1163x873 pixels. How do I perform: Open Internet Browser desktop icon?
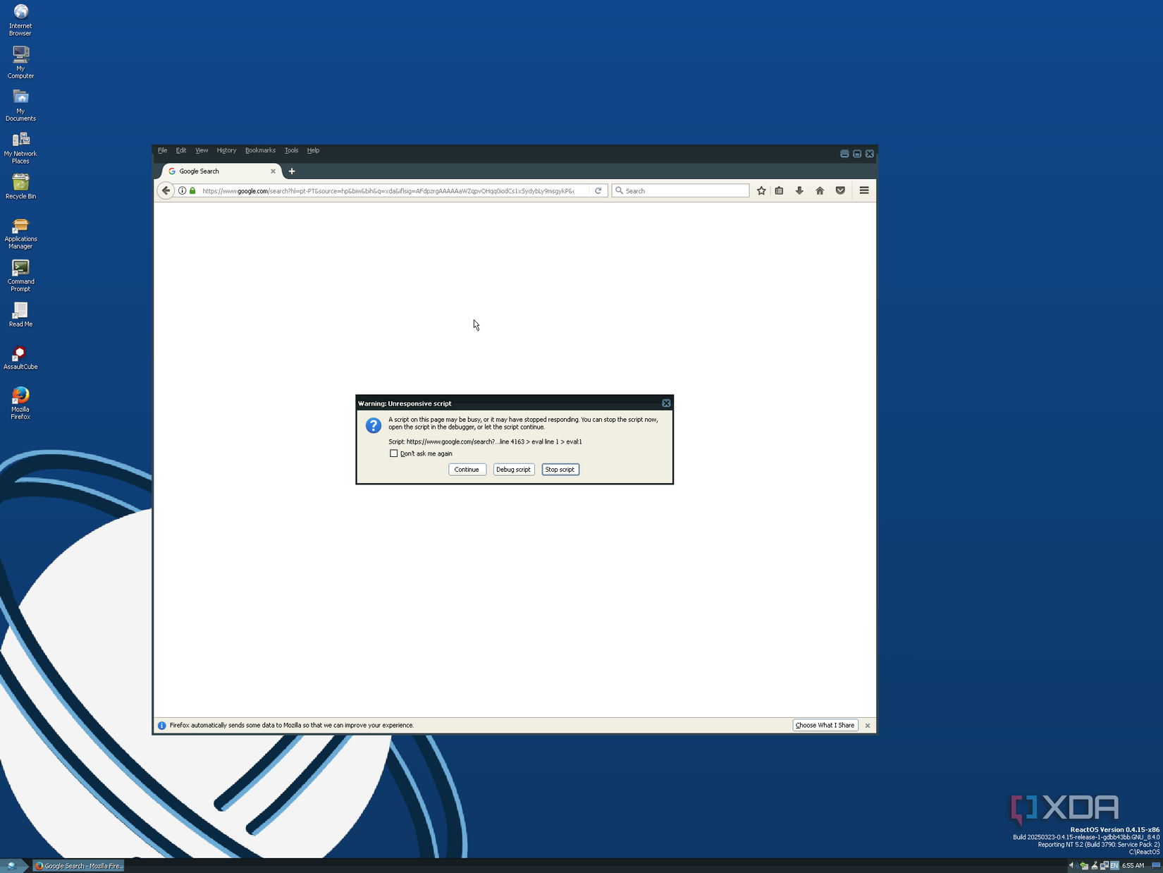[x=20, y=20]
